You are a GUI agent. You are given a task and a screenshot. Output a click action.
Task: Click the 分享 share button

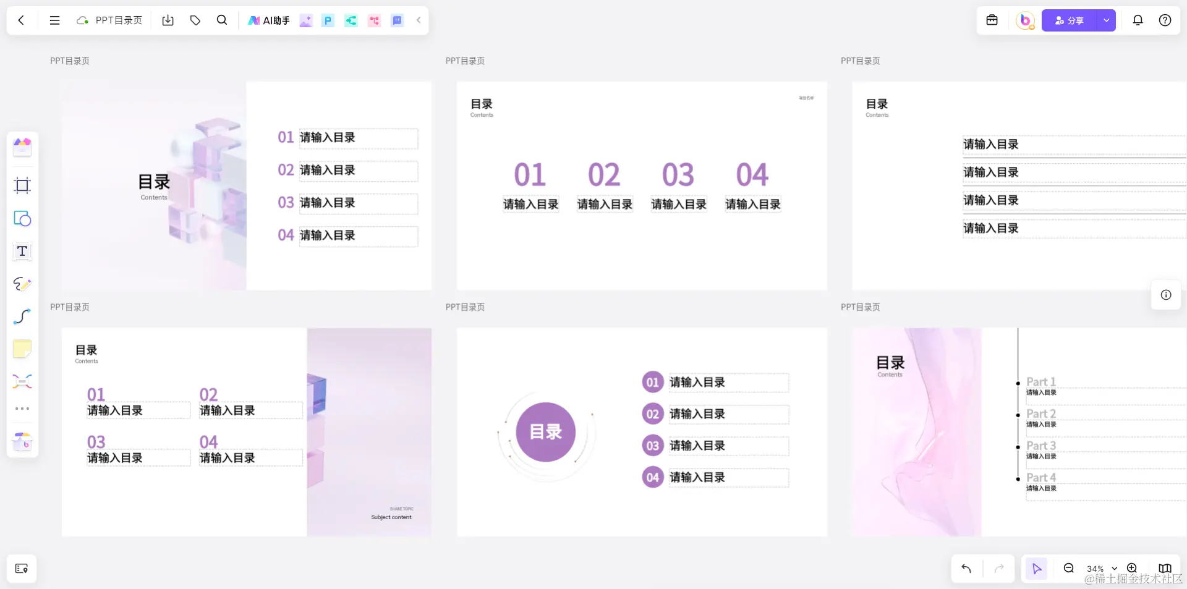click(1073, 20)
